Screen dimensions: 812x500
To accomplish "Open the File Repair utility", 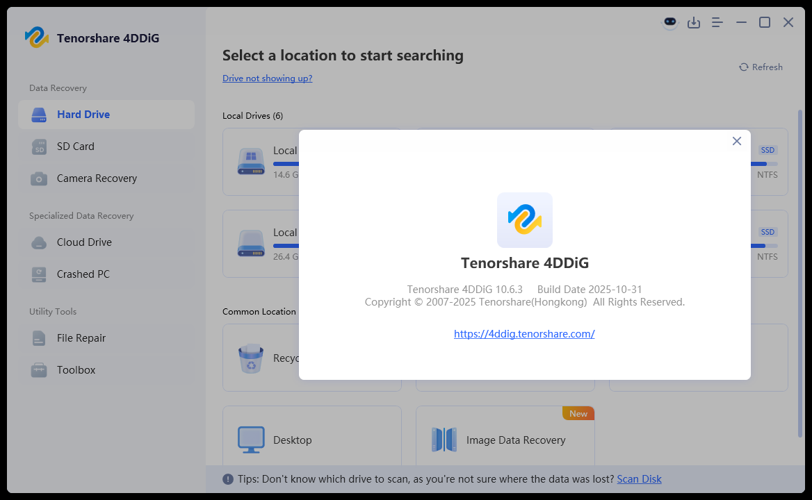I will [106, 338].
